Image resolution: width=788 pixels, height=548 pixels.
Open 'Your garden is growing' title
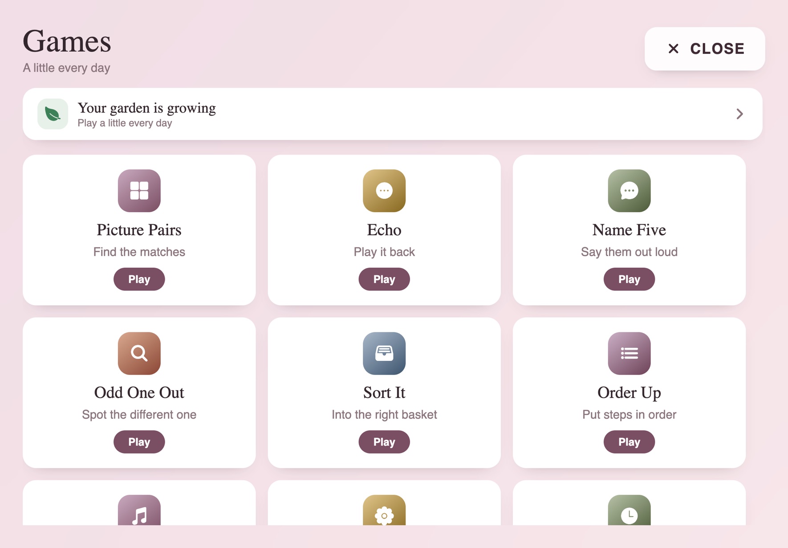pyautogui.click(x=146, y=108)
